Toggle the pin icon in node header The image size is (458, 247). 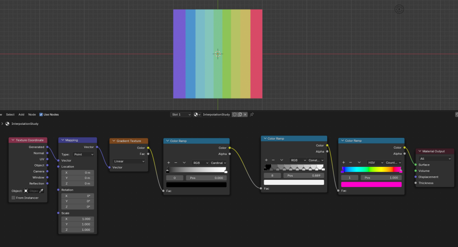[252, 115]
